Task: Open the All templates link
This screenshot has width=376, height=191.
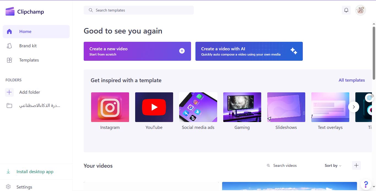Action: 352,80
